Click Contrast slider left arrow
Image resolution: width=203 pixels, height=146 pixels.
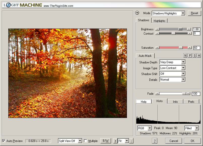click(157, 34)
